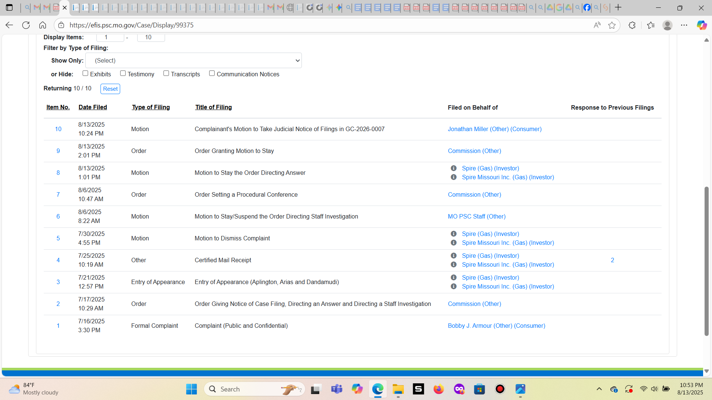Sort by Type of Filing column
712x400 pixels.
coord(151,107)
